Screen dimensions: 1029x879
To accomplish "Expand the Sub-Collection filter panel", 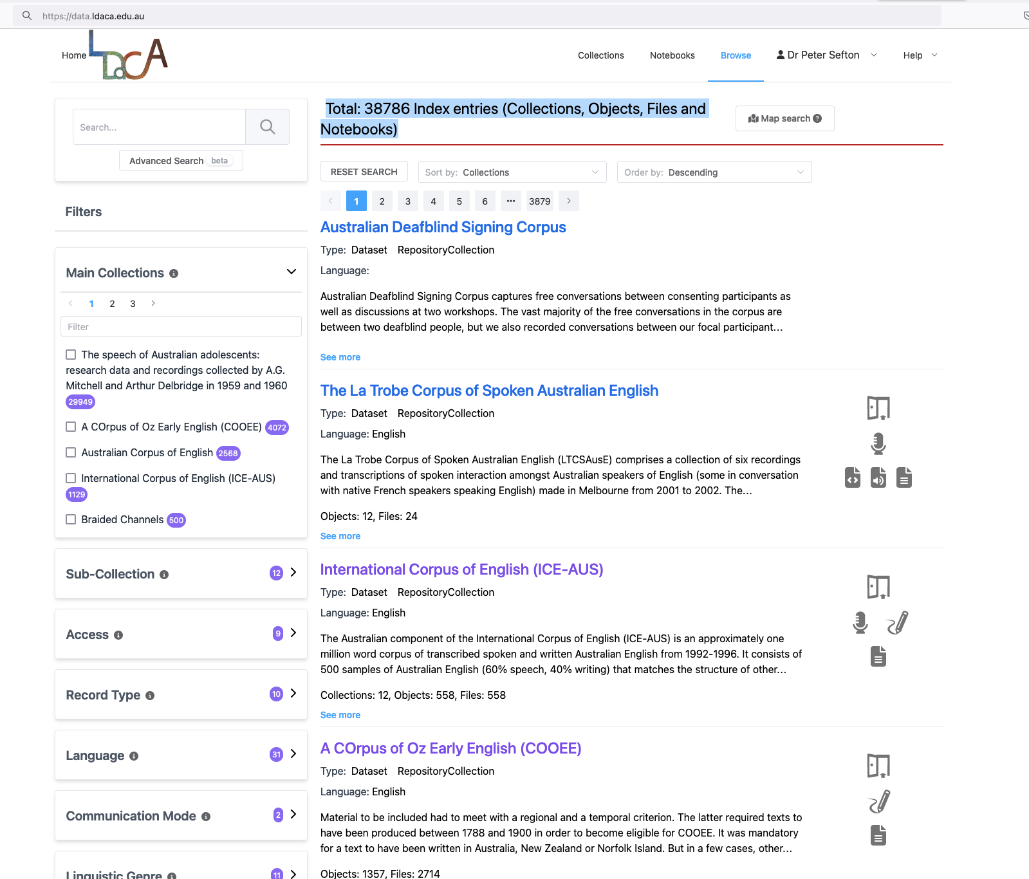I will (293, 573).
